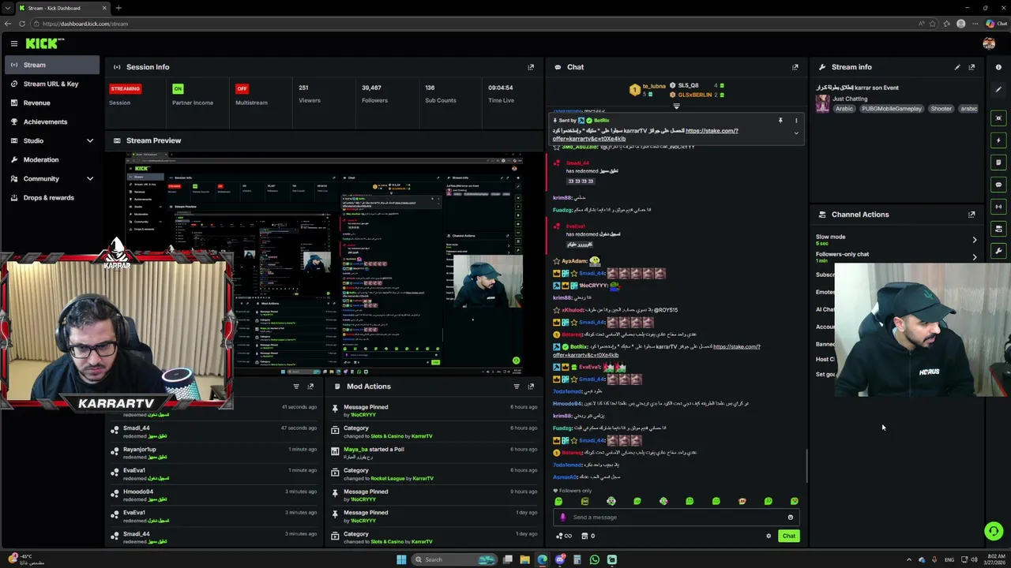Screen dimensions: 1011x568
Task: Open the emoji picker in message box
Action: click(x=790, y=518)
